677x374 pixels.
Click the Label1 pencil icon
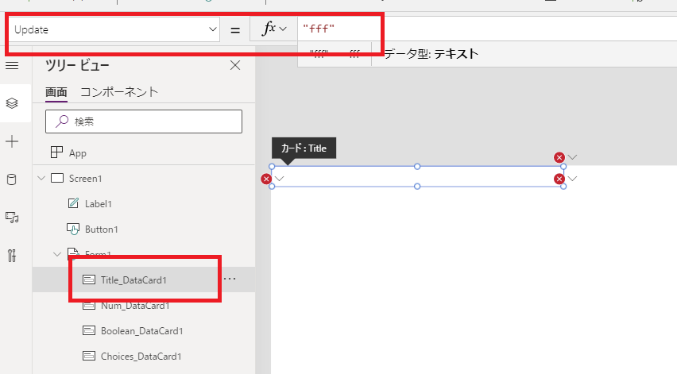point(73,203)
